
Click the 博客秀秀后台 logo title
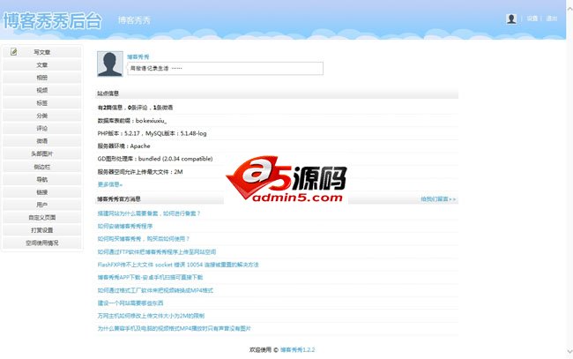pos(52,20)
